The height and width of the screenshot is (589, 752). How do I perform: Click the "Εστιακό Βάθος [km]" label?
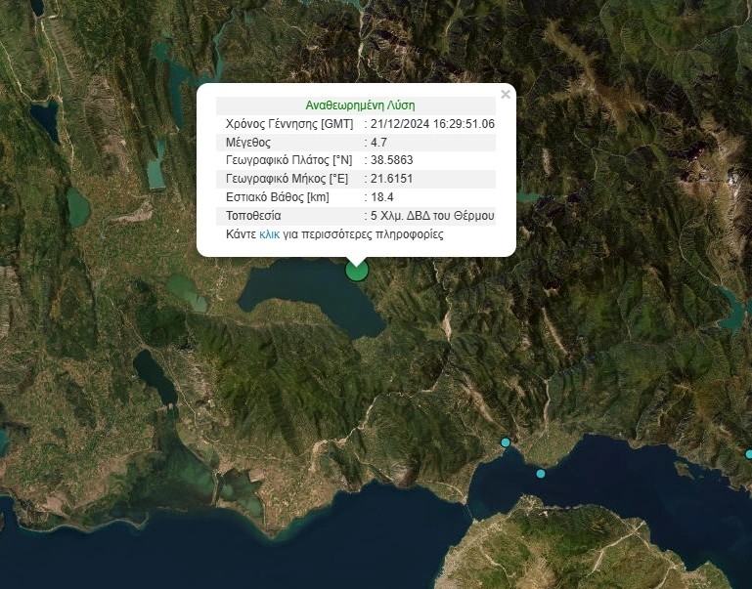277,197
